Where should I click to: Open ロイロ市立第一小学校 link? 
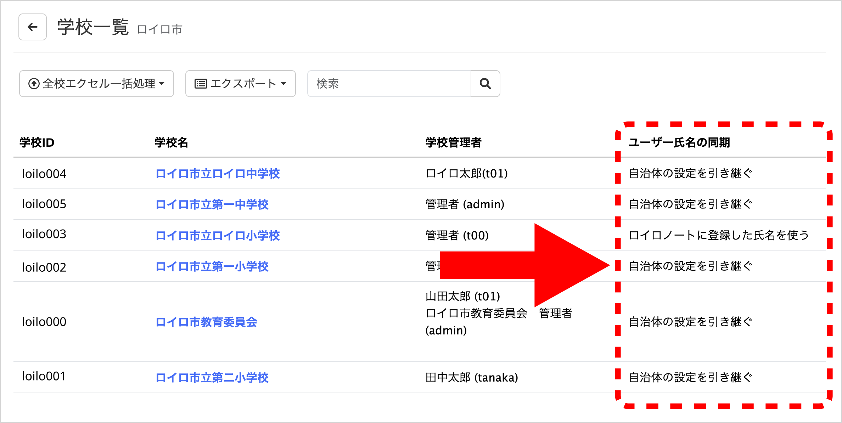coord(212,266)
